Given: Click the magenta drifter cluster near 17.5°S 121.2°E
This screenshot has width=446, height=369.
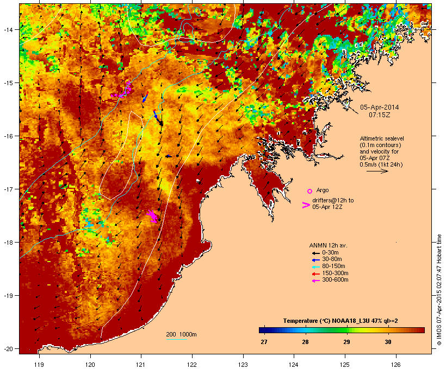Looking at the screenshot, I should 152,217.
